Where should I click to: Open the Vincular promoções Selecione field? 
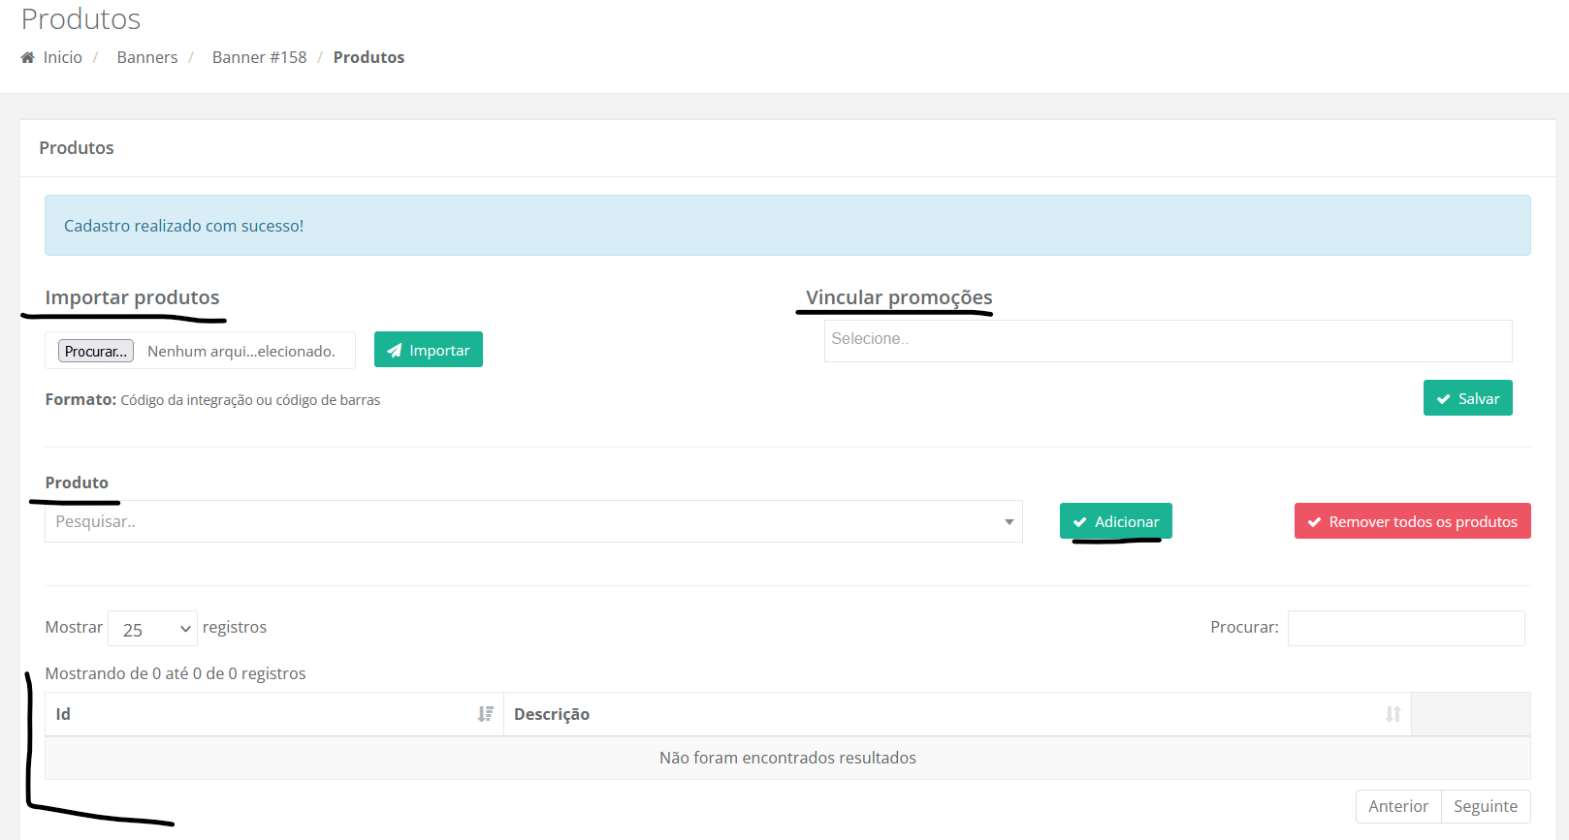[x=1168, y=340]
